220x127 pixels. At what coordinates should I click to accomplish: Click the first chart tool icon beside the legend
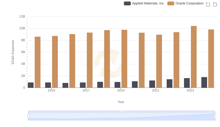[208, 4]
